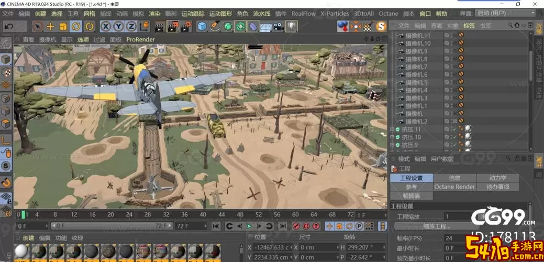The width and height of the screenshot is (544, 262).
Task: Switch to the Octane Render tab
Action: 454,187
